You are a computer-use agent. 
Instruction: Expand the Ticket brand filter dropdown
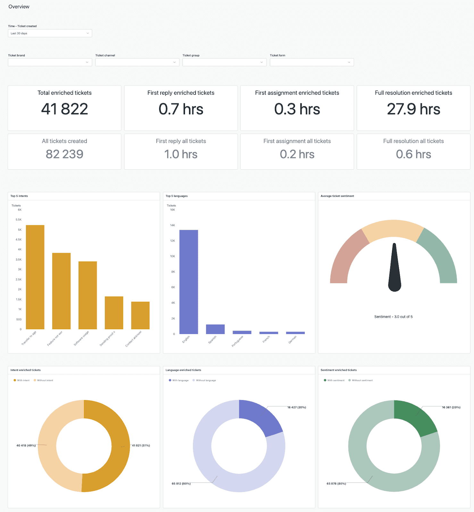50,62
